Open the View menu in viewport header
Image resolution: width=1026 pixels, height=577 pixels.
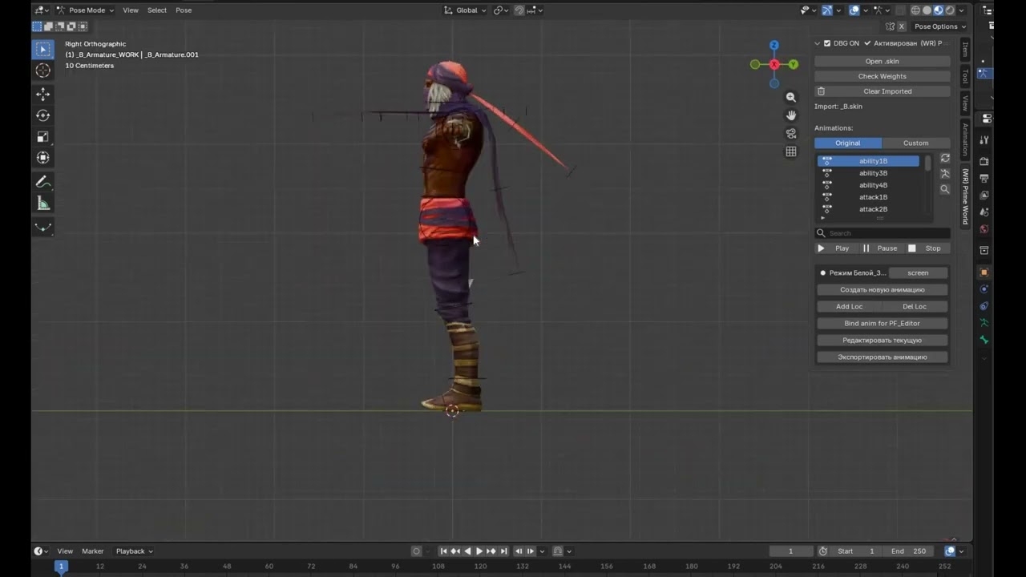[x=131, y=10]
